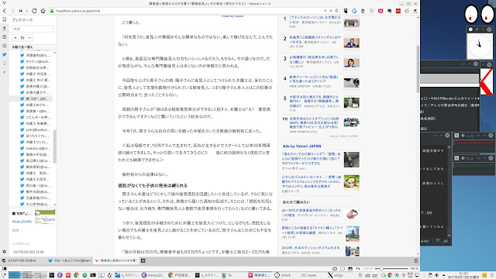Switch to the u9-2017-09-10.html tab
This screenshot has height=279, width=496.
tap(22, 260)
